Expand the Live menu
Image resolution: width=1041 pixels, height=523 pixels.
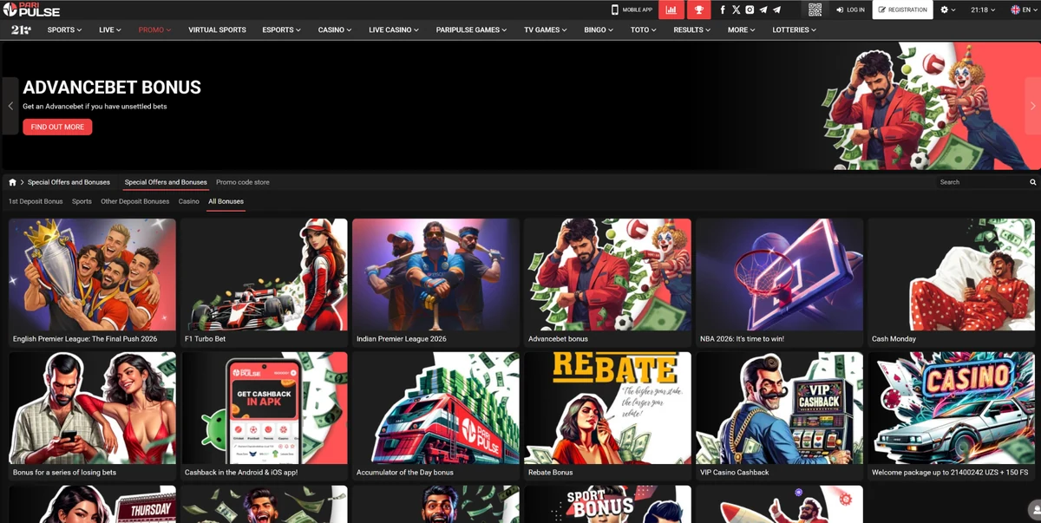coord(110,29)
